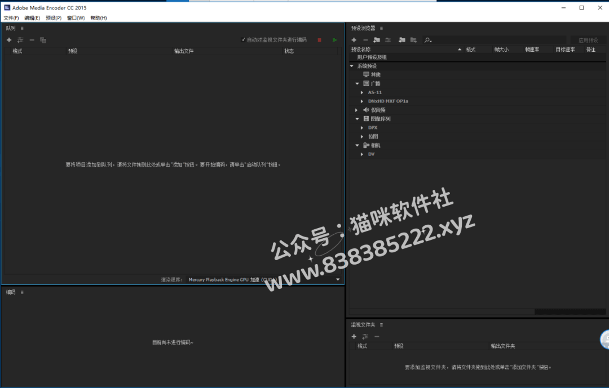Click the preset browser horizontal scrollbar
This screenshot has height=388, width=609.
click(x=442, y=311)
